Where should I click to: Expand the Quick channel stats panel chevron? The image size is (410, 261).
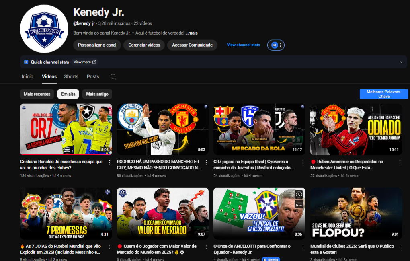401,62
